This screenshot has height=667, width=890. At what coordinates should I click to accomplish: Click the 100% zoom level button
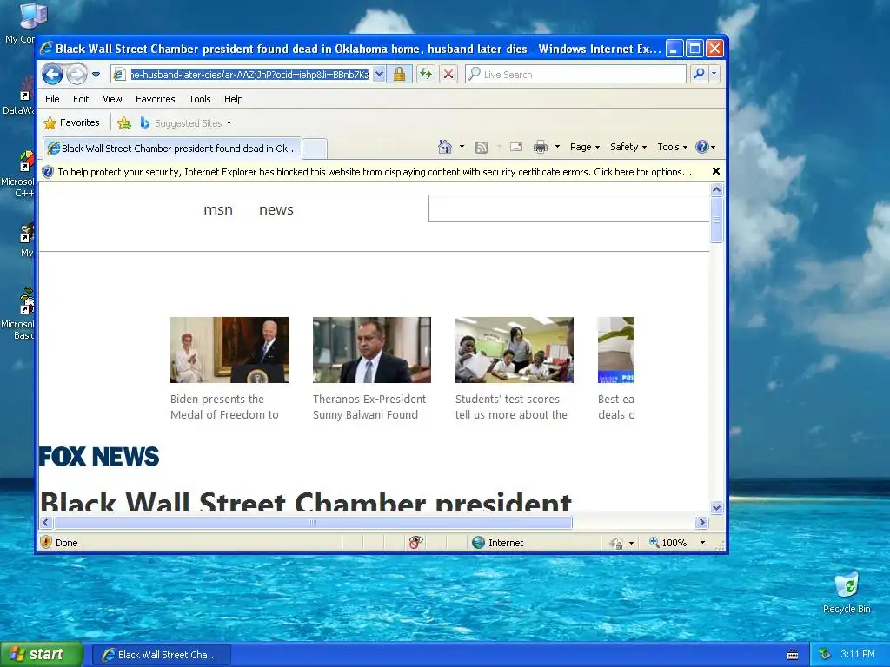coord(668,543)
